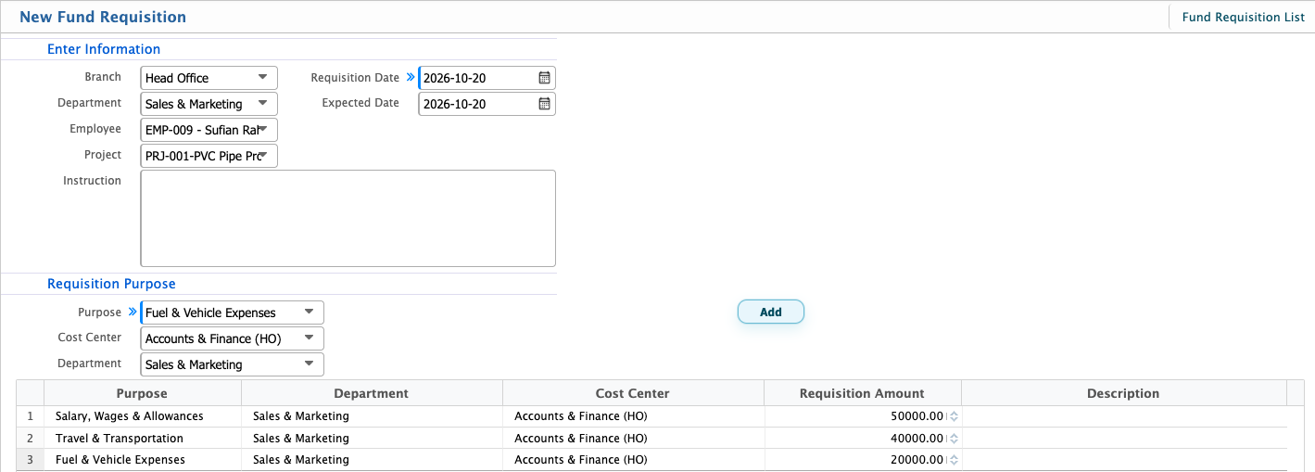Click the Department column header in table

[372, 393]
